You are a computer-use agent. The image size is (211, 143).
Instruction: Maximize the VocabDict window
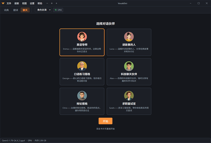(199, 3)
